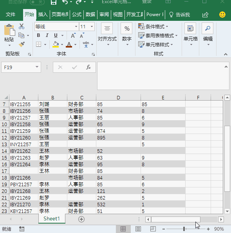Click the Insert Function fx icon
Screen dimensions: 231x233
point(88,67)
